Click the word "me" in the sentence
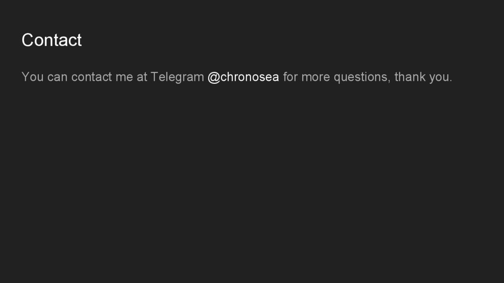 coord(124,77)
